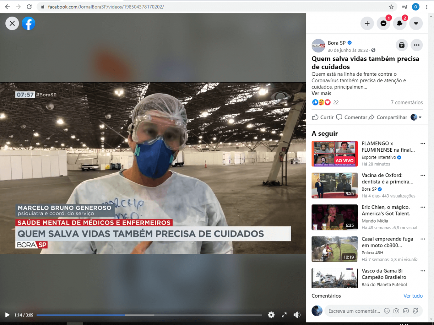Image resolution: width=434 pixels, height=325 pixels.
Task: Go back in the browser
Action: click(7, 7)
